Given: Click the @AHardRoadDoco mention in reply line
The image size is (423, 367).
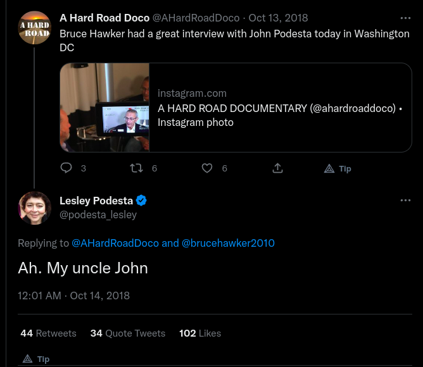Looking at the screenshot, I should 115,243.
